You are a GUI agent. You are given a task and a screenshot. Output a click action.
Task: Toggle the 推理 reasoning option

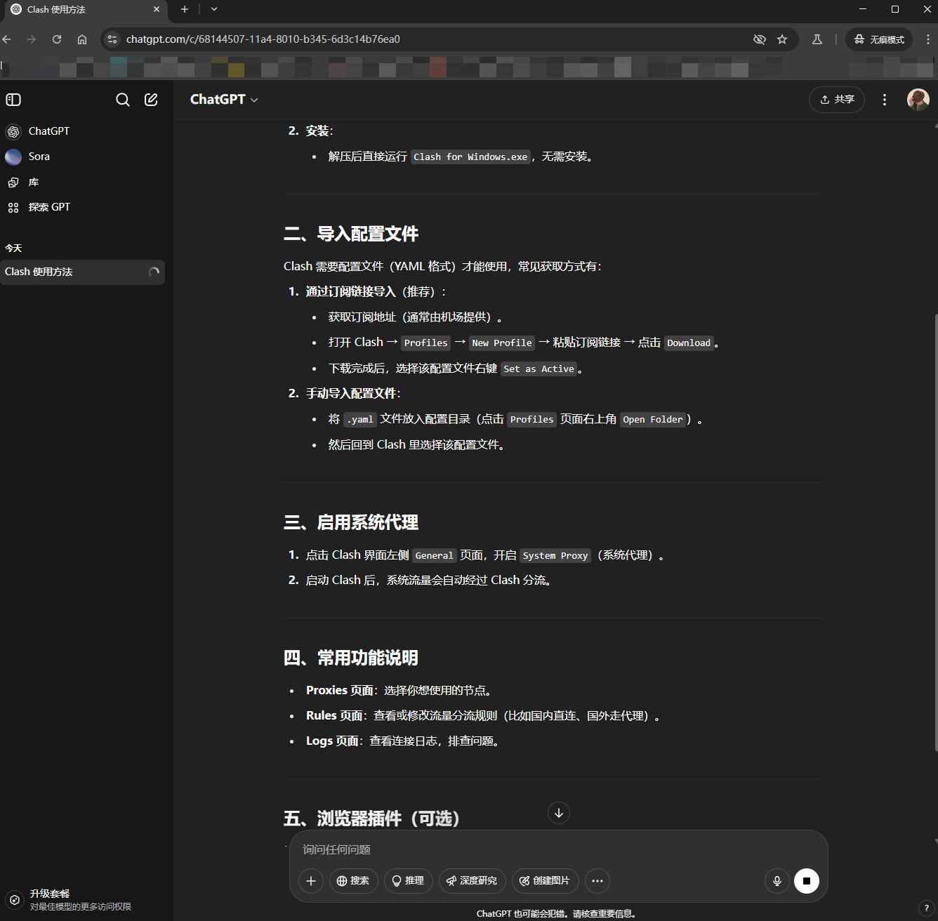tap(409, 881)
